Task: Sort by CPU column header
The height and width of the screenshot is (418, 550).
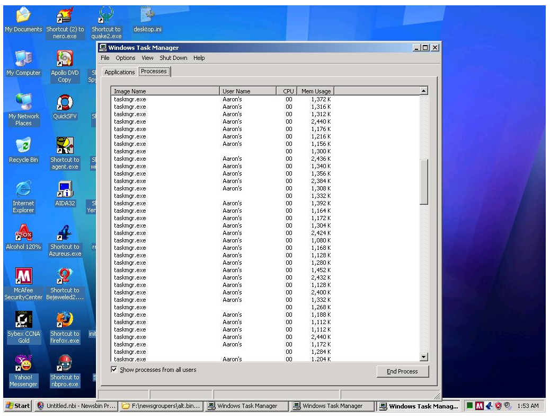Action: pos(287,91)
